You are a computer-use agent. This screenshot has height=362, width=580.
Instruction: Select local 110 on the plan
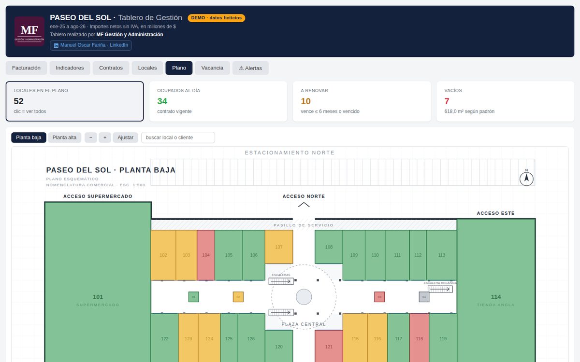[375, 255]
